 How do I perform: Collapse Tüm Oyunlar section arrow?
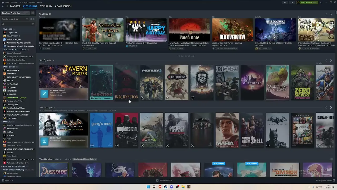click(x=332, y=159)
